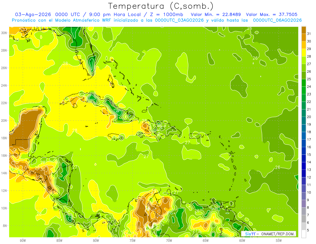Click color scale label 27

tap(309, 64)
